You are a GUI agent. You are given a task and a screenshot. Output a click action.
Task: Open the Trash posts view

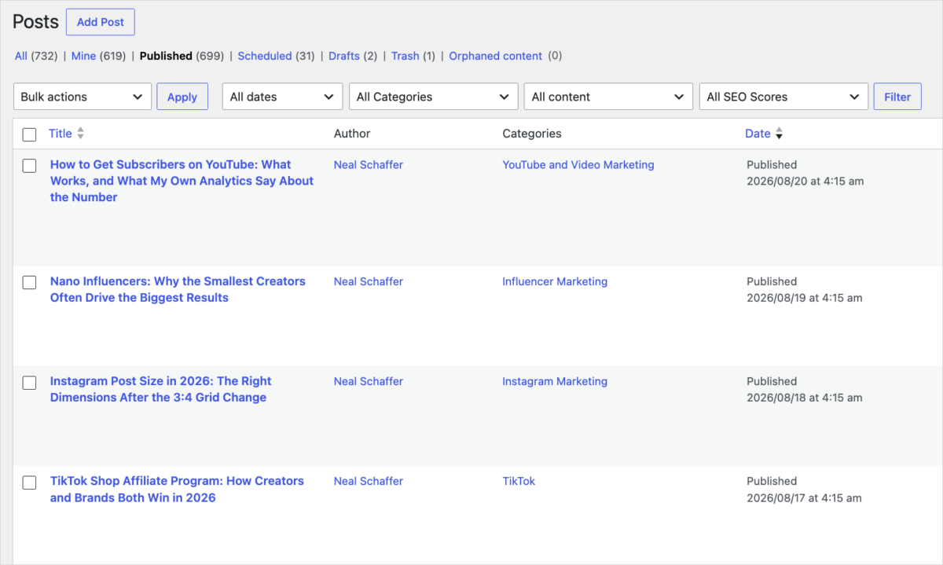405,56
